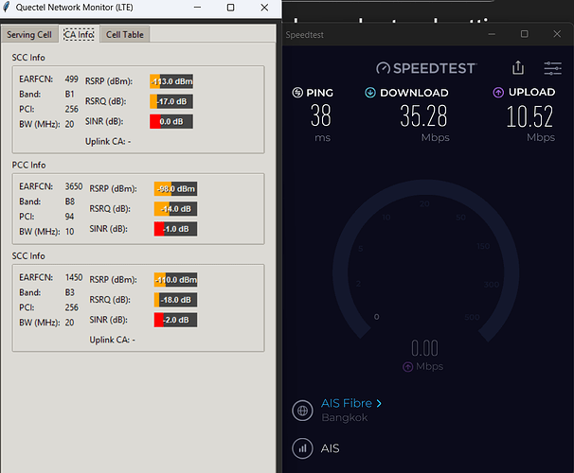Maximize the Speedtest window
The image size is (574, 473).
(525, 34)
